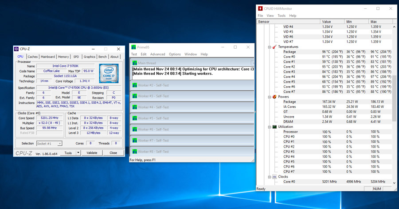The height and width of the screenshot is (209, 399).
Task: Click the Close button in CPU-Z footer
Action: (113, 153)
